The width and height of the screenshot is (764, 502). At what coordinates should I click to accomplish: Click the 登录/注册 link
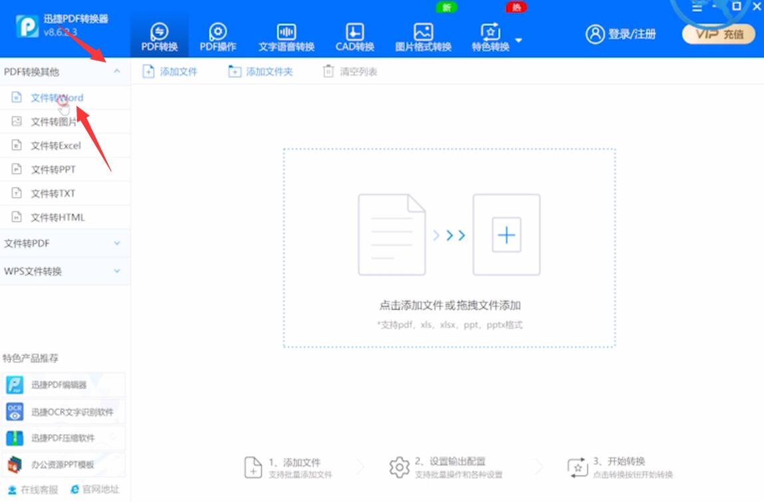pos(632,34)
